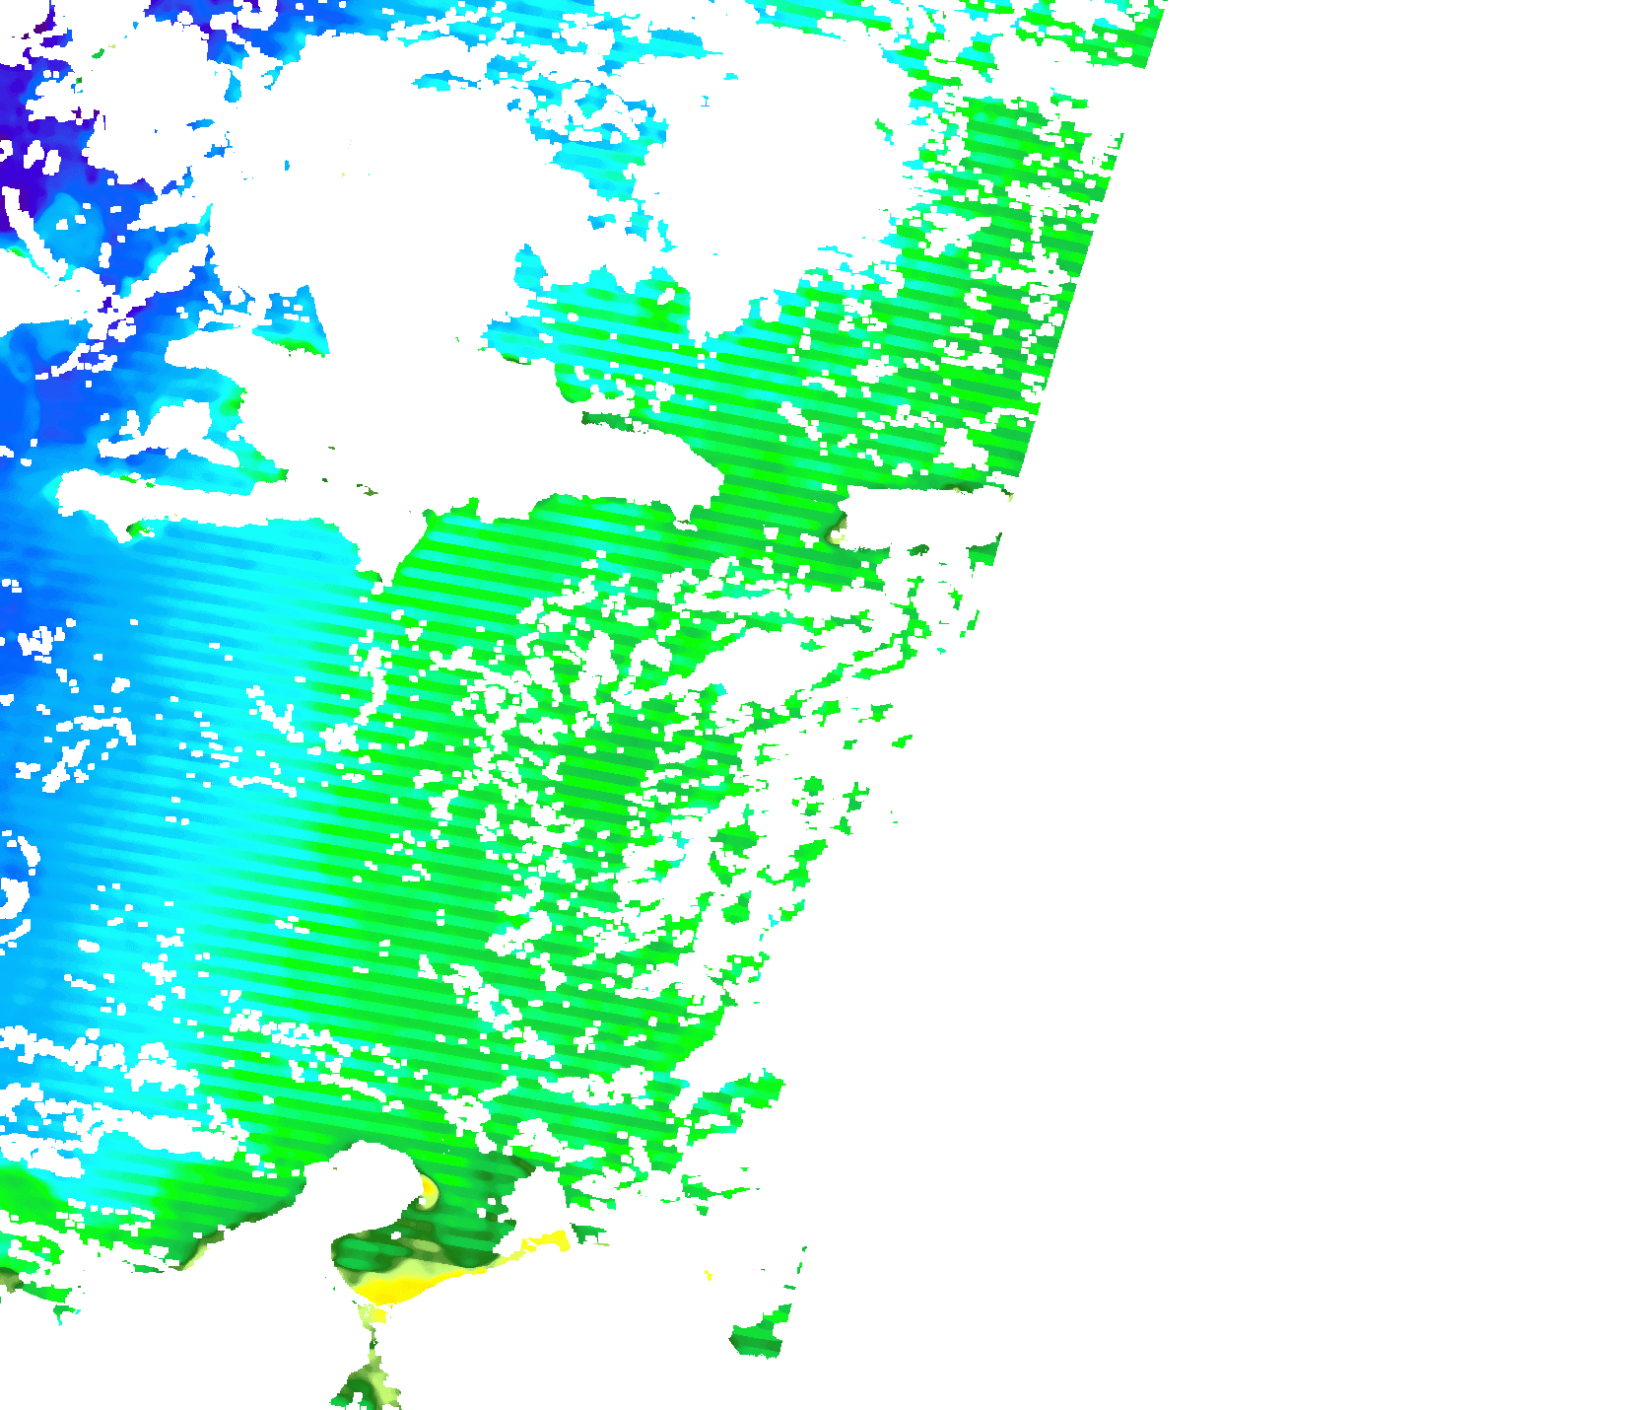Screen dimensions: 1626x1410
Task: Click the green patch in the bottom-left corner
Action: (x=39, y=1262)
